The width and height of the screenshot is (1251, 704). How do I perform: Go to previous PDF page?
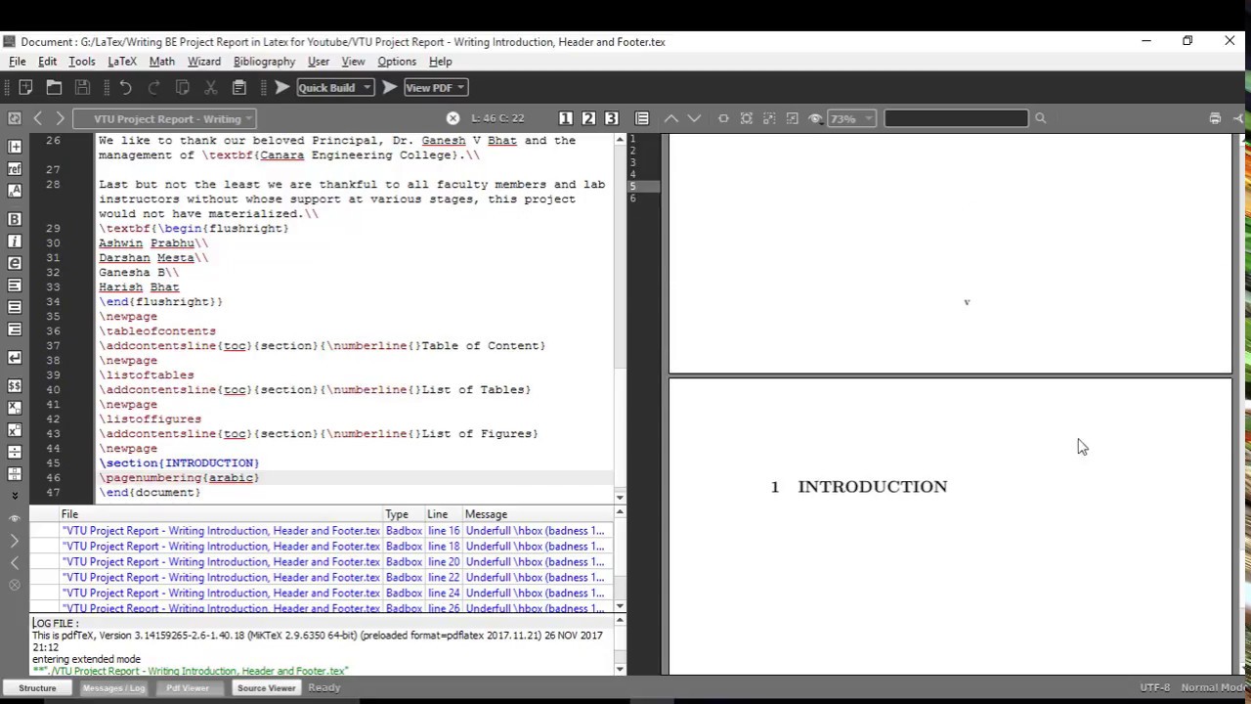pyautogui.click(x=671, y=118)
